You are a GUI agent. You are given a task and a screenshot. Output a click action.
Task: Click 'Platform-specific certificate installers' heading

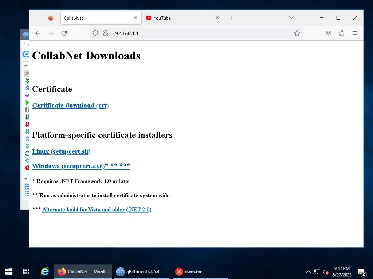102,135
